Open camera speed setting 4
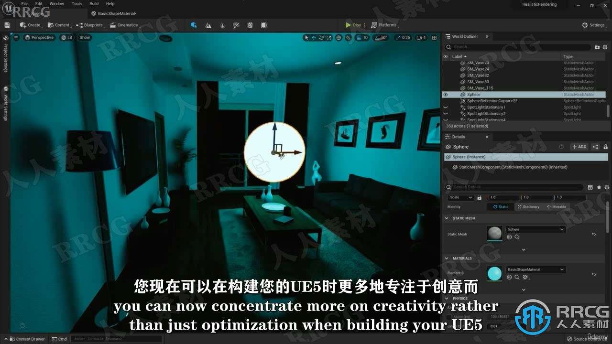 coord(421,37)
